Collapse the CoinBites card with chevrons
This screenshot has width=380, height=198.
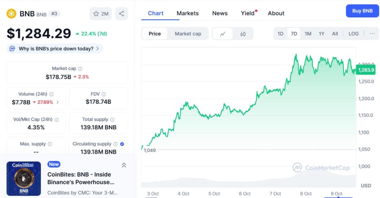point(124,165)
